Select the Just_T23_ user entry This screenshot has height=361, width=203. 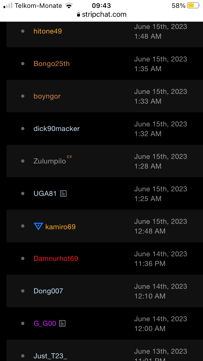point(50,356)
